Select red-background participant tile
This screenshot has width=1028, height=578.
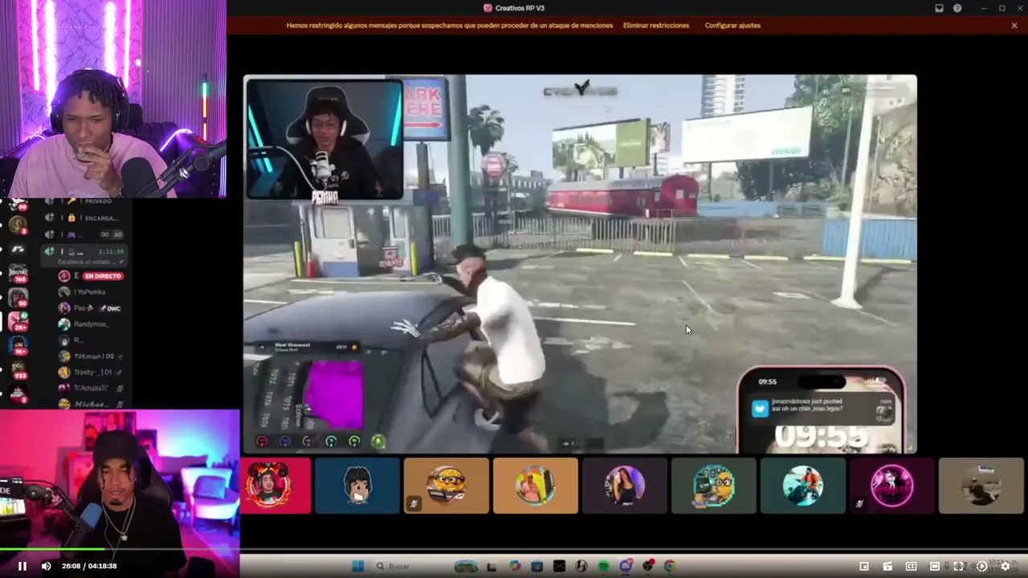275,486
